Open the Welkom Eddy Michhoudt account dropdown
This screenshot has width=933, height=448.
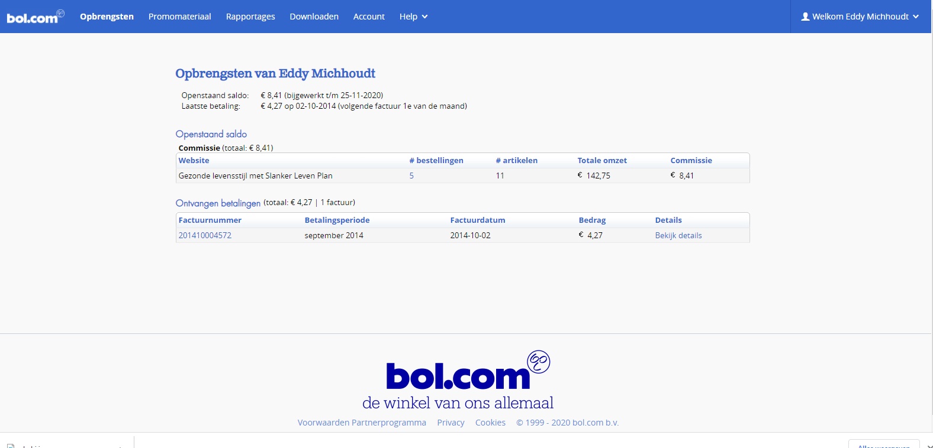pos(860,17)
